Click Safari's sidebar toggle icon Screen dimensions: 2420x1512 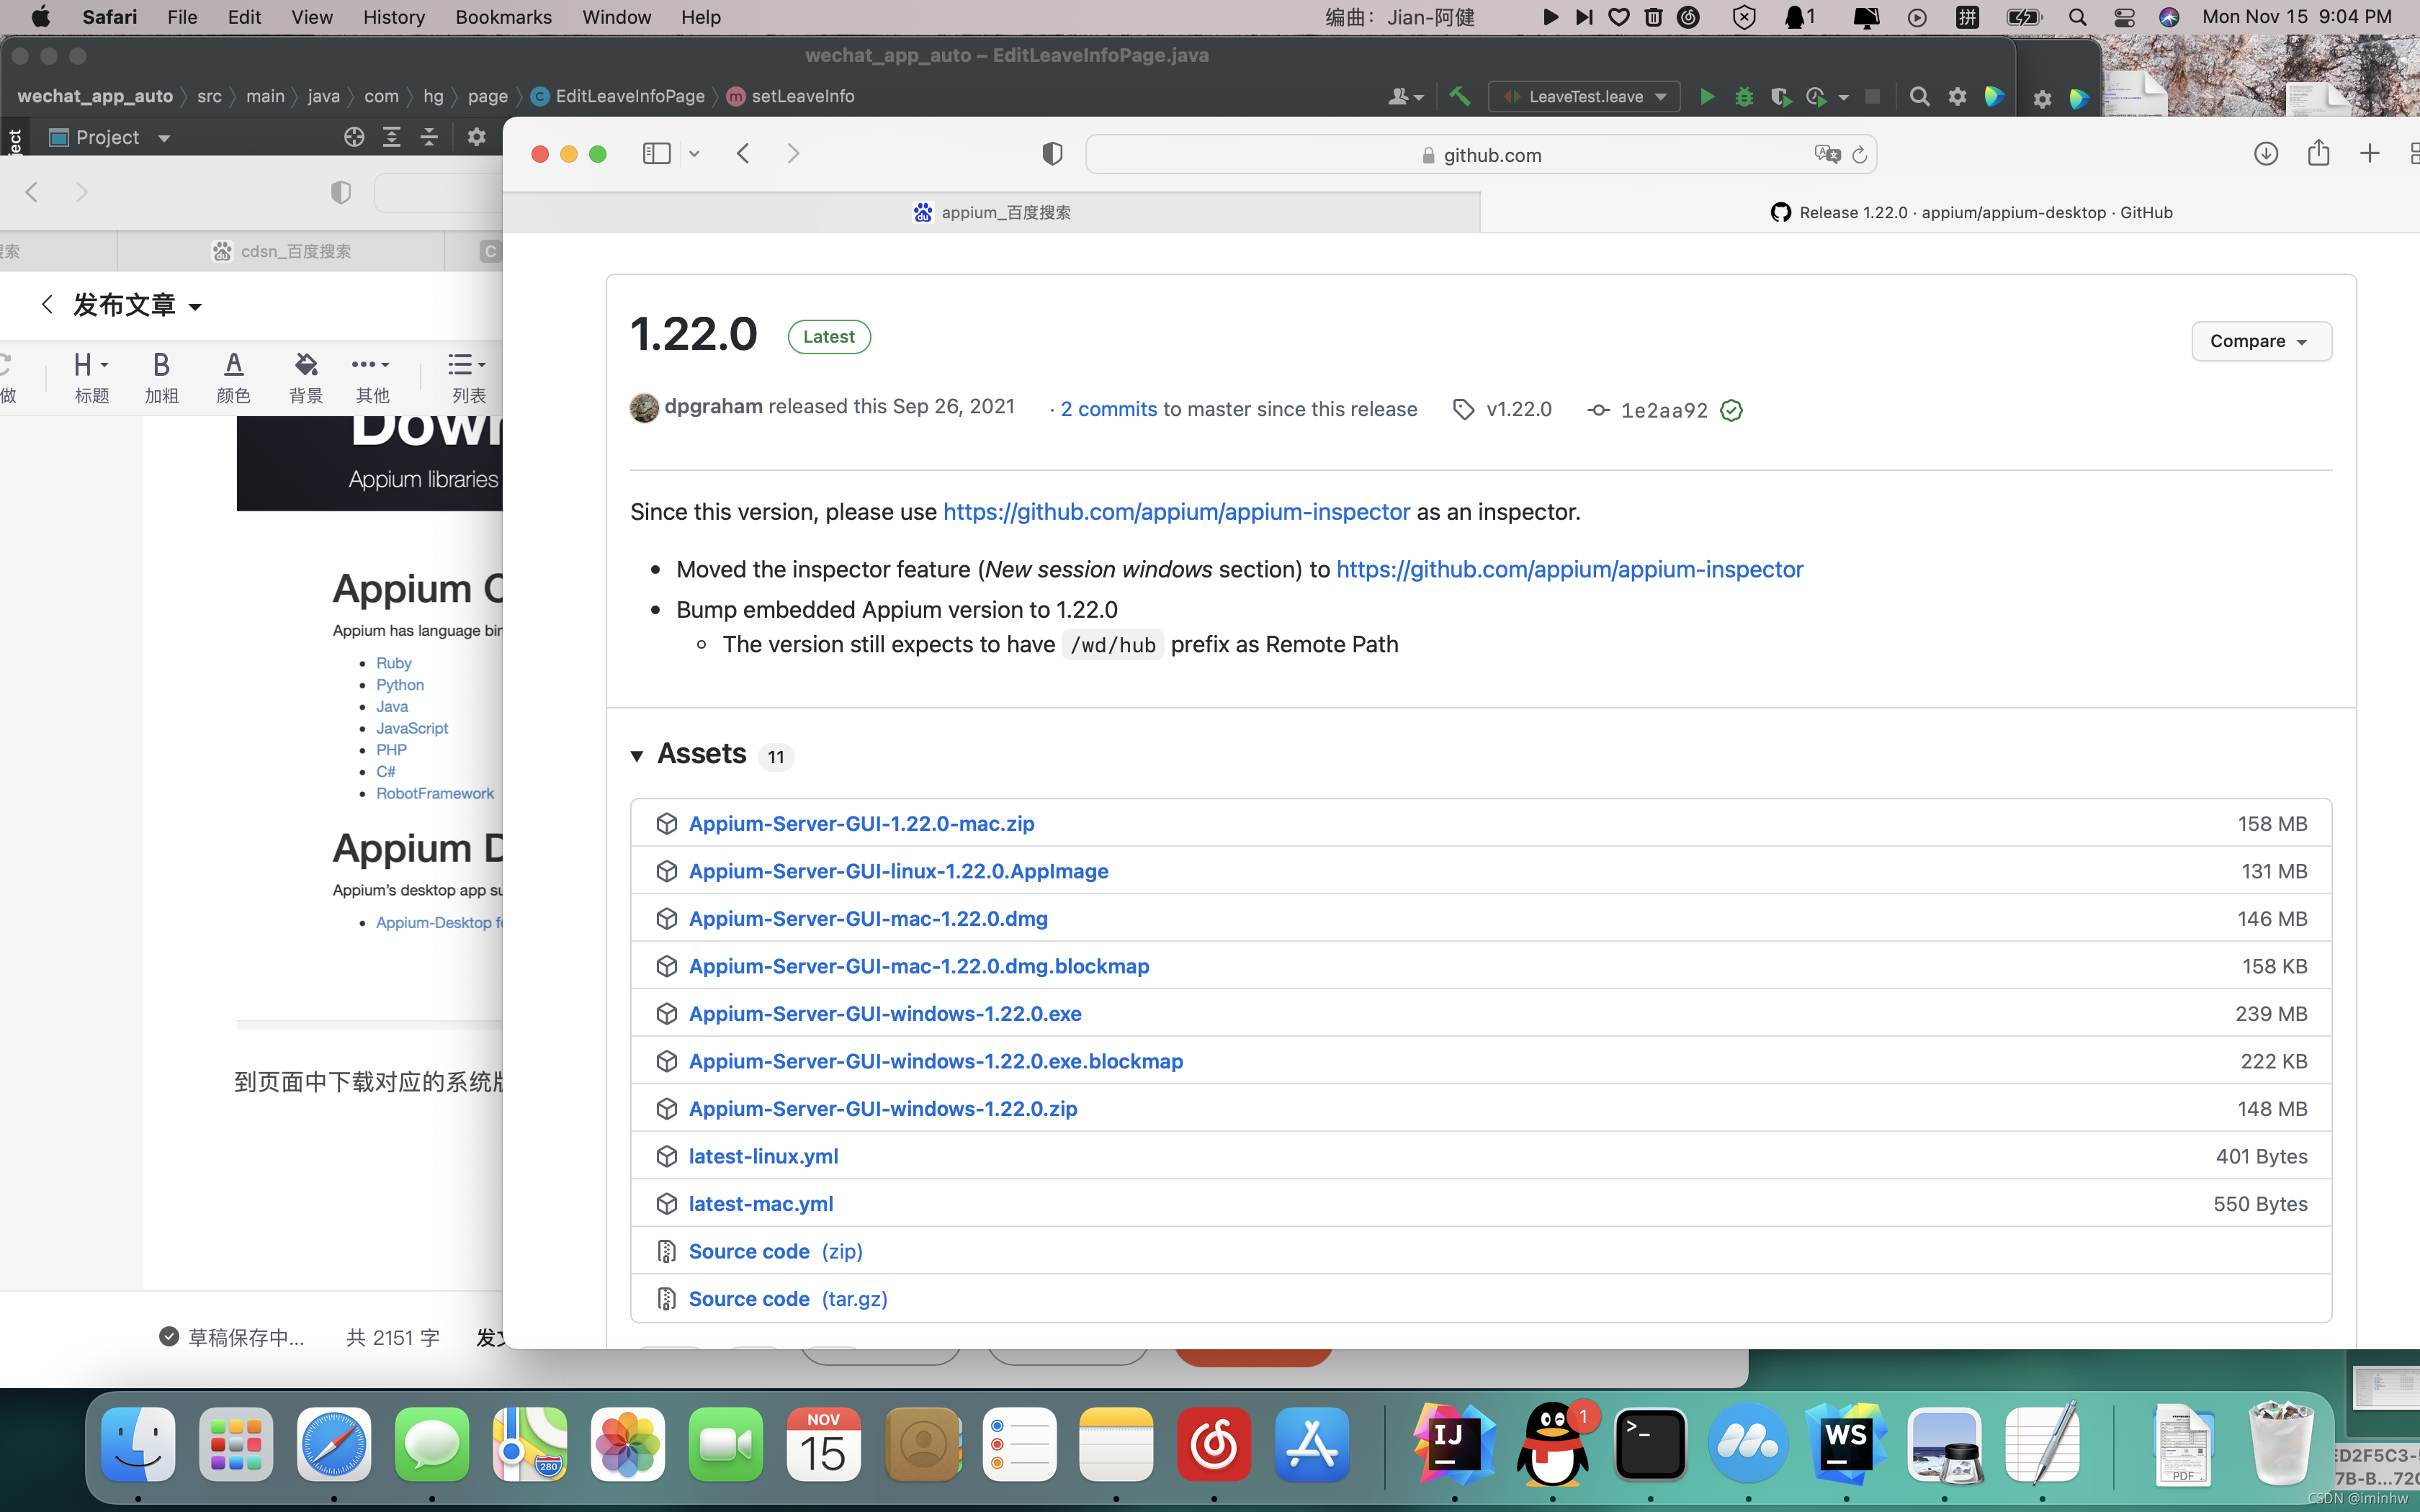point(656,154)
